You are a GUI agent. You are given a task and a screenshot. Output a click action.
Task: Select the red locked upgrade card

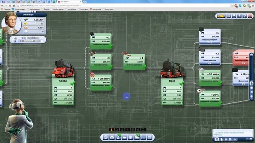pos(241,57)
